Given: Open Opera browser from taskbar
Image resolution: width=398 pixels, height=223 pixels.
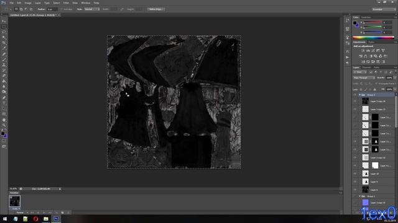Looking at the screenshot, I should pos(35,219).
